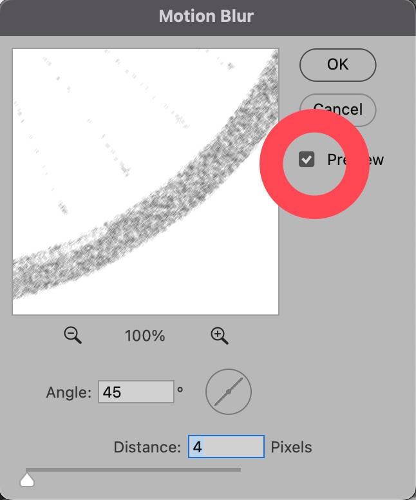Click the Preview checkbox label text
Image resolution: width=416 pixels, height=500 pixels.
click(x=355, y=160)
